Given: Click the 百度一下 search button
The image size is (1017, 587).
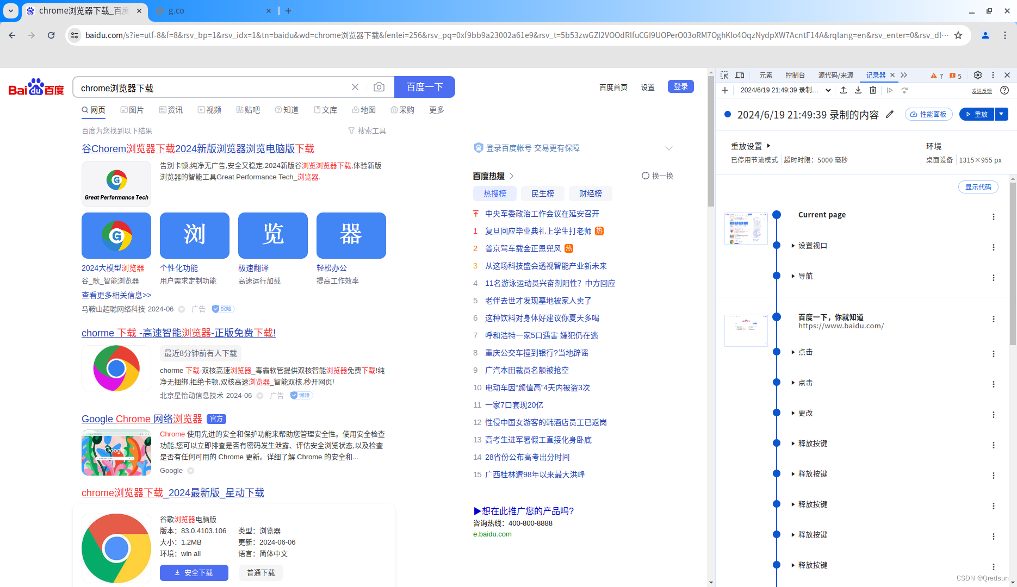Looking at the screenshot, I should pyautogui.click(x=425, y=87).
